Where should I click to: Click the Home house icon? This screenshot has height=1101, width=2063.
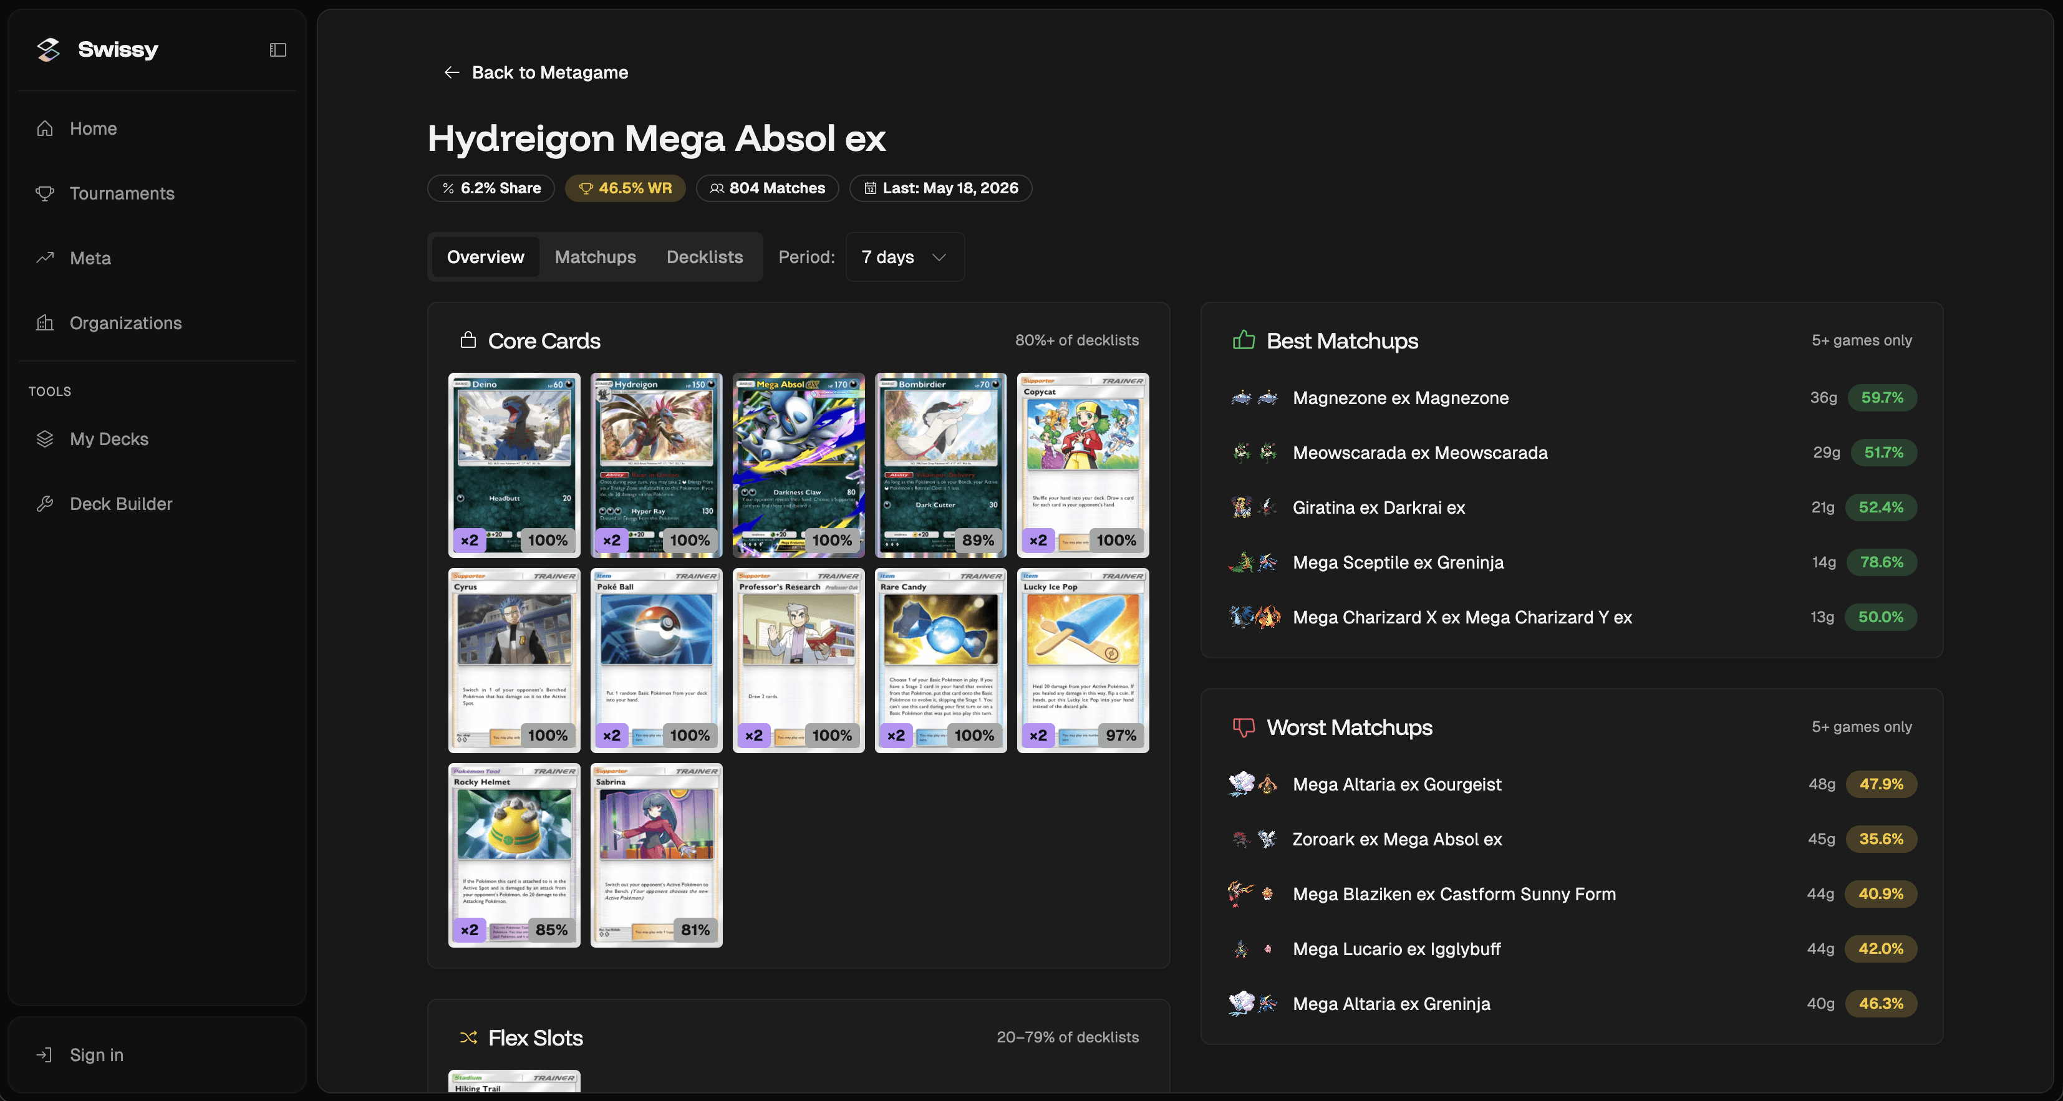pos(45,128)
